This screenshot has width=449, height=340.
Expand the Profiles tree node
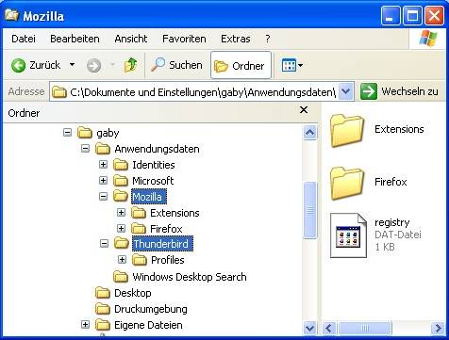(122, 259)
